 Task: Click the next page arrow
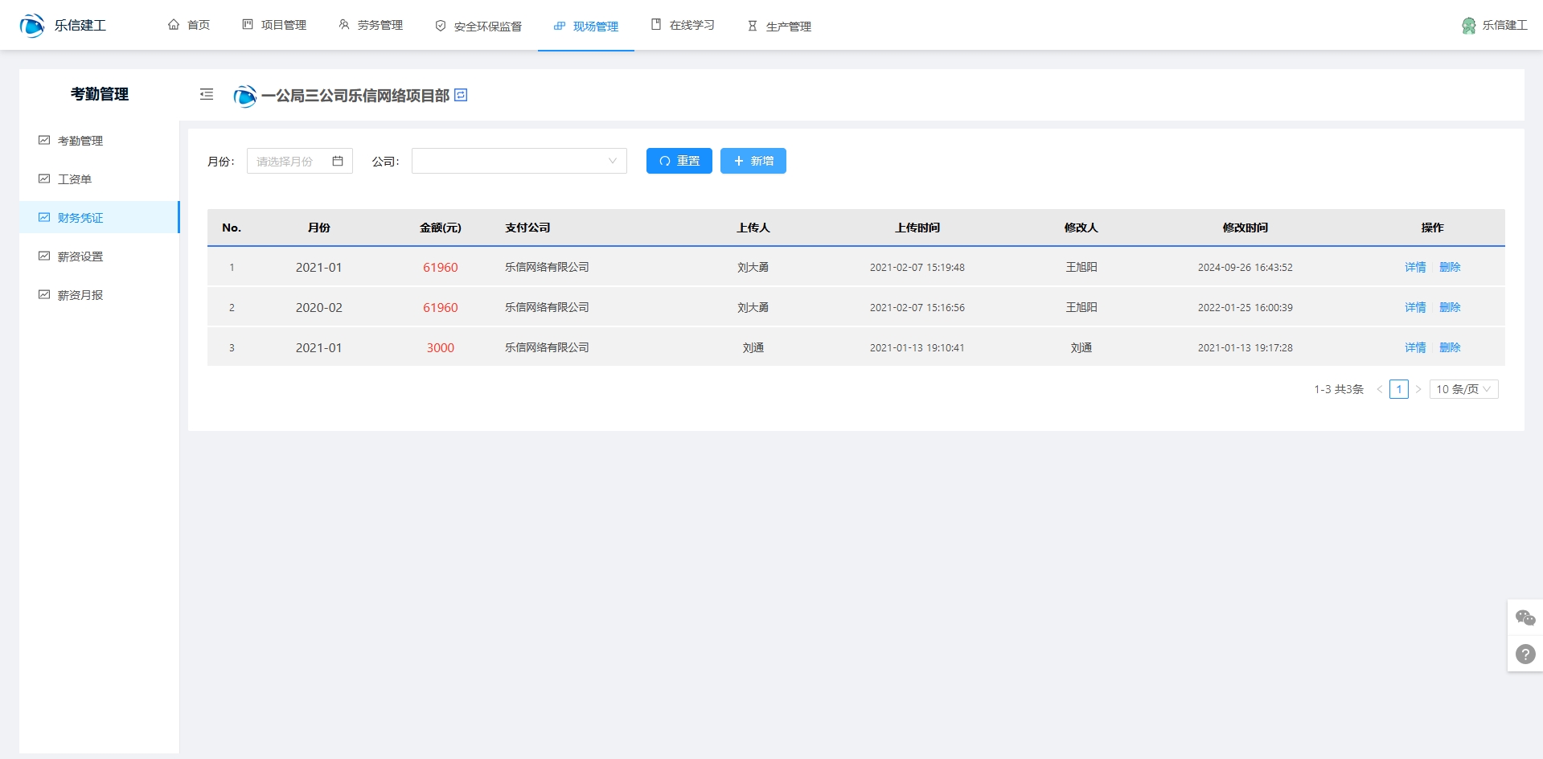point(1418,389)
